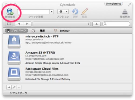
Task: Click storage.clouddrive.com hostname text
Action: click(x=38, y=72)
